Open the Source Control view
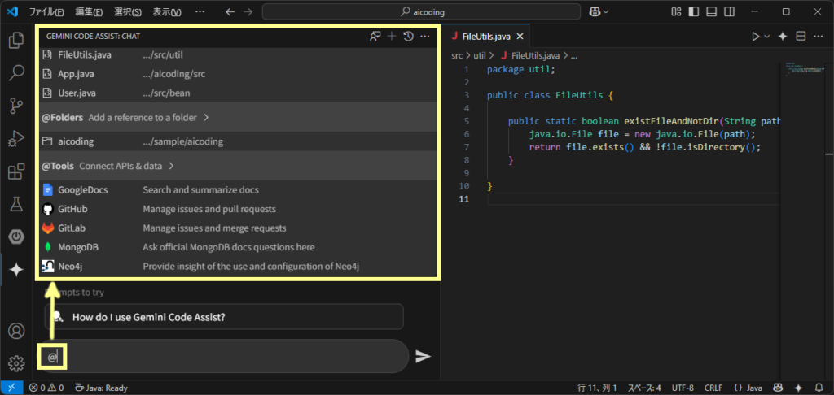834x395 pixels. [x=16, y=106]
